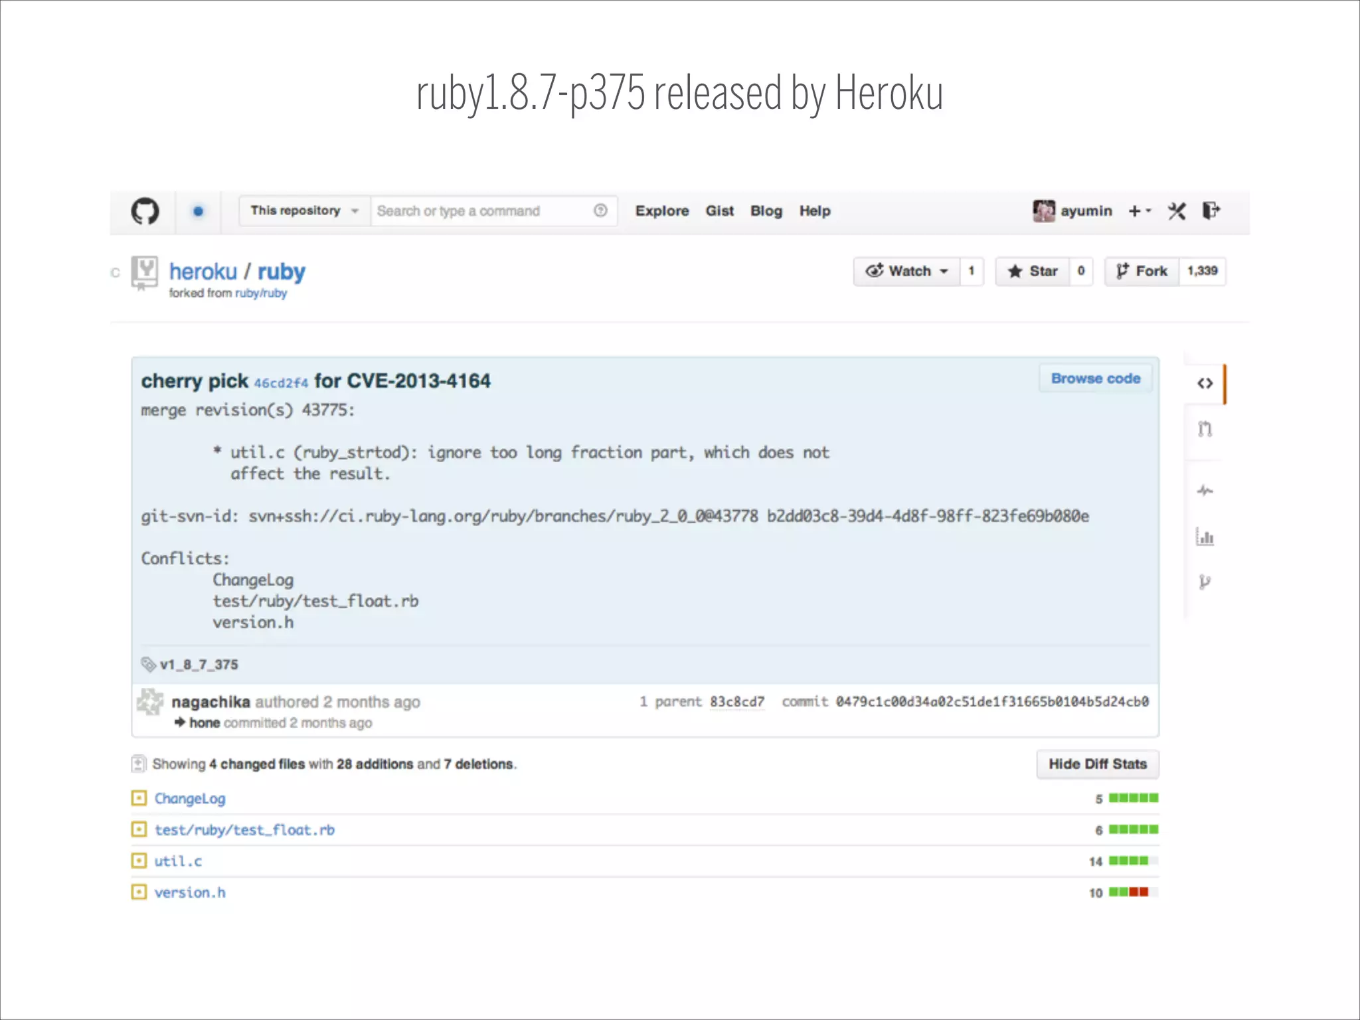Open the 46cd2f4 commit hash link
This screenshot has width=1360, height=1020.
pos(281,383)
